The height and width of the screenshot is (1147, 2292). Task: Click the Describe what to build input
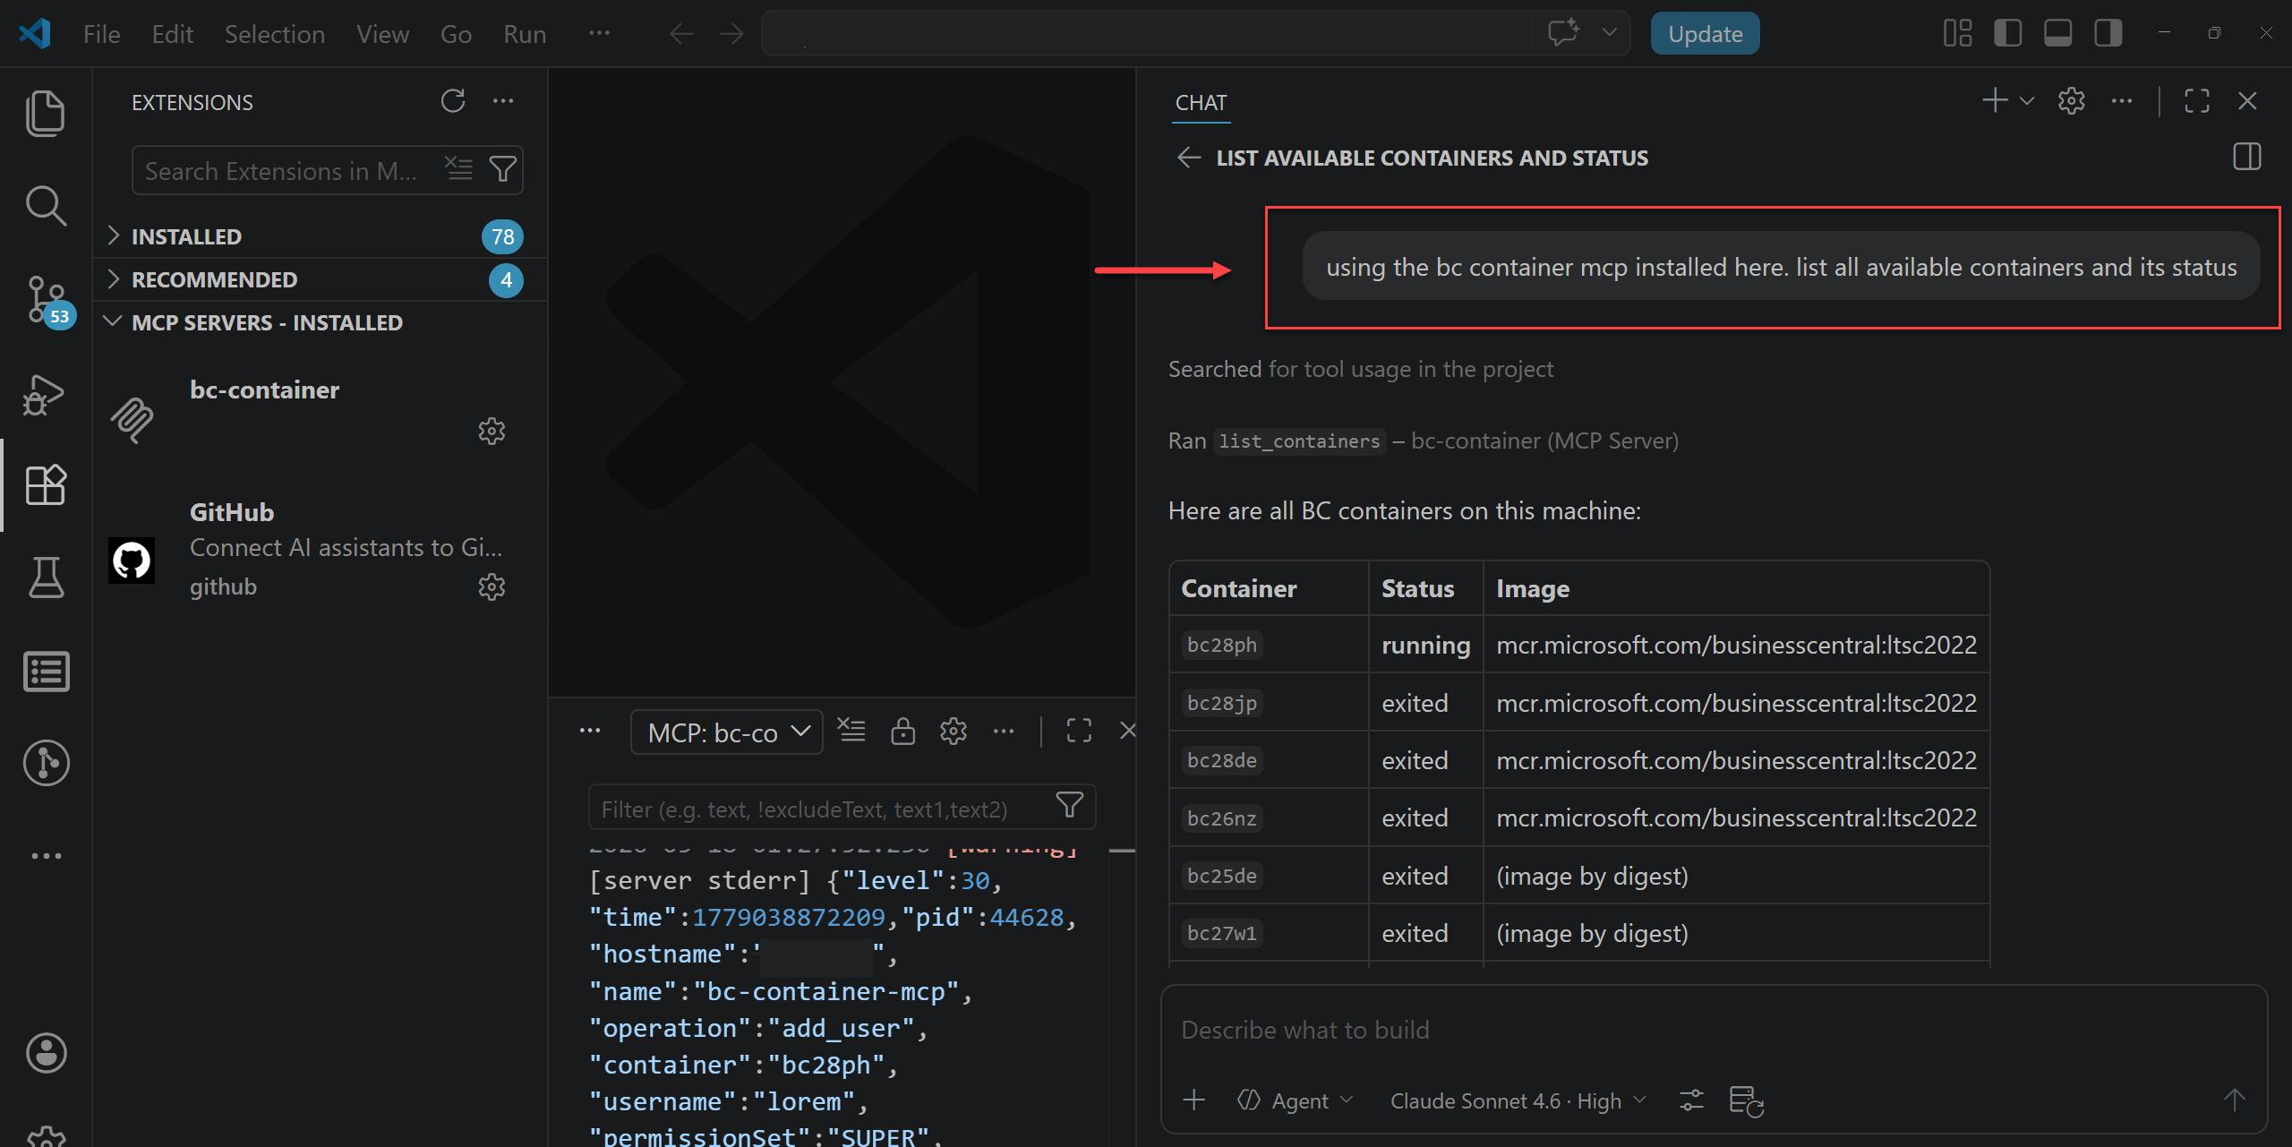(1712, 1030)
